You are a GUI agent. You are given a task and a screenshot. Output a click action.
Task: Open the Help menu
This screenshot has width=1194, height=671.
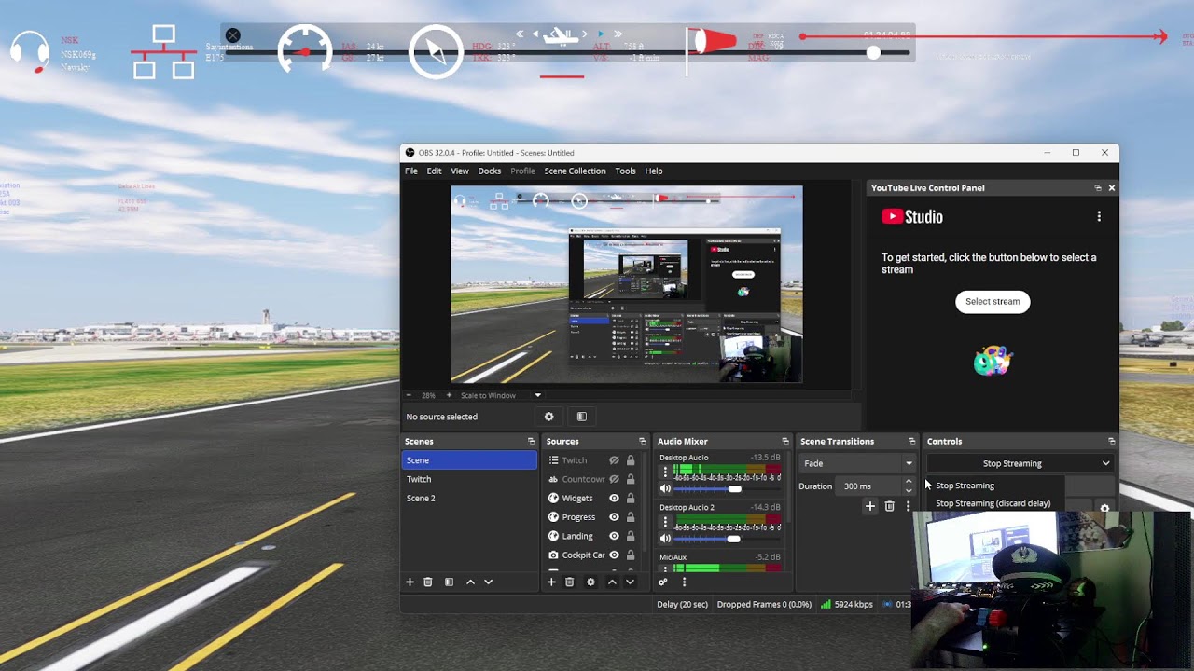(x=654, y=171)
